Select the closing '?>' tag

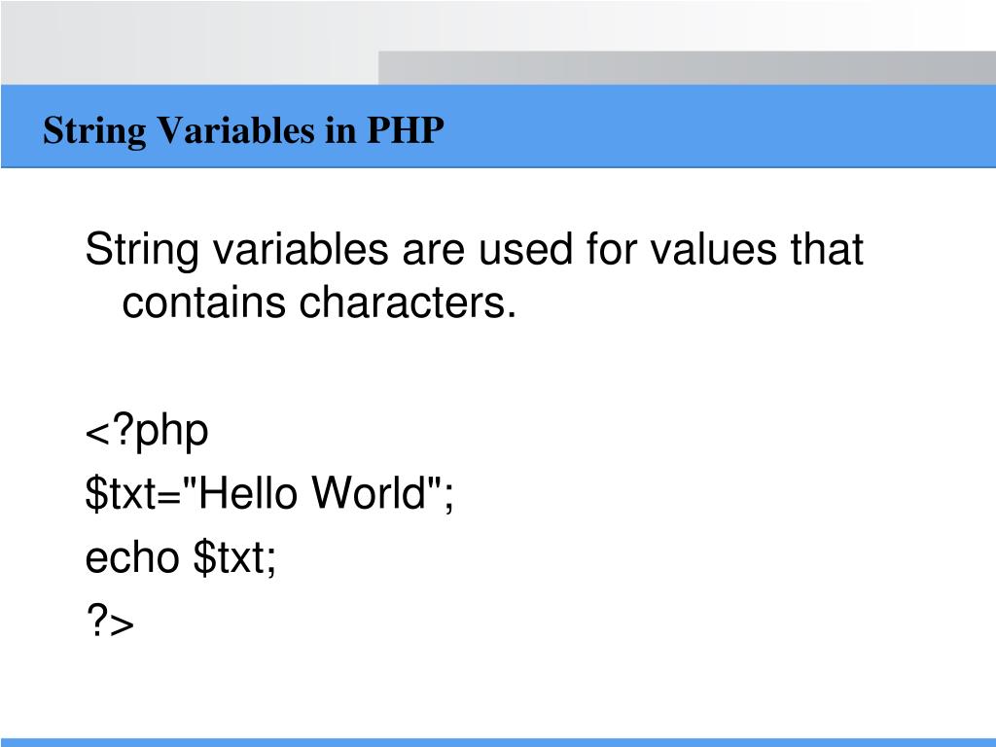point(110,620)
